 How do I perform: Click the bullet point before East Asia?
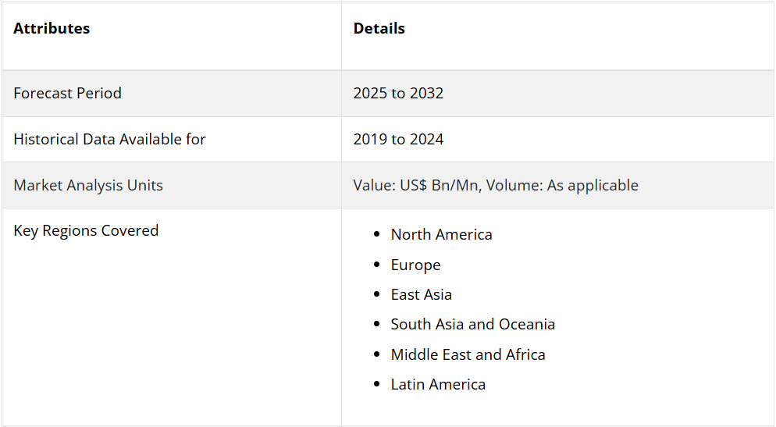378,295
